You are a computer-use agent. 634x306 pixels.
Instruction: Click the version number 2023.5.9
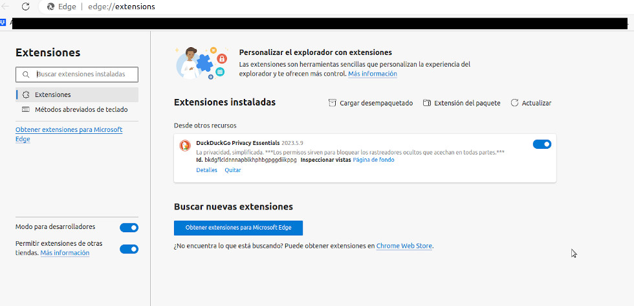(x=292, y=143)
